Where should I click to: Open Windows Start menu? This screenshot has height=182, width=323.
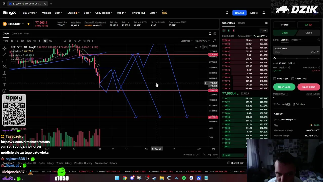tap(117, 178)
